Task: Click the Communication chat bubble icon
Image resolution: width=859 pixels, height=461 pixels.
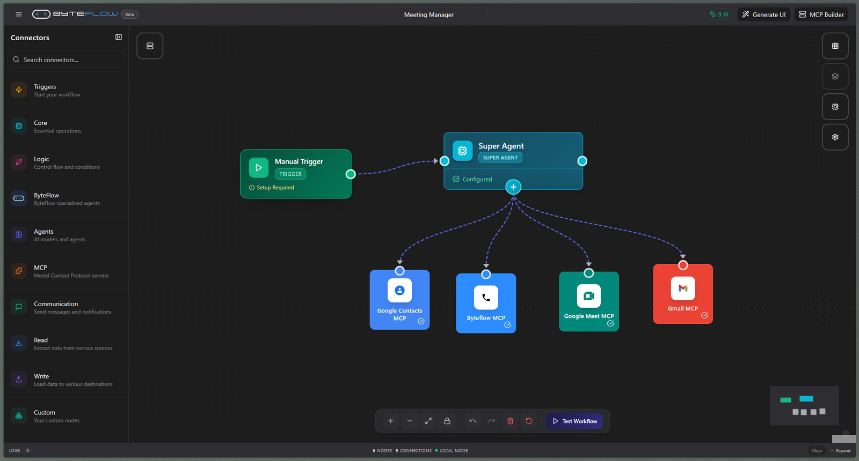Action: pyautogui.click(x=19, y=307)
